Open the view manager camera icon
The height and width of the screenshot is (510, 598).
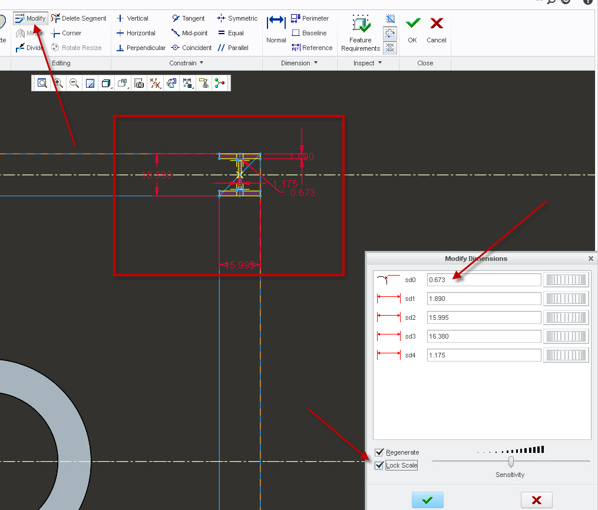139,83
